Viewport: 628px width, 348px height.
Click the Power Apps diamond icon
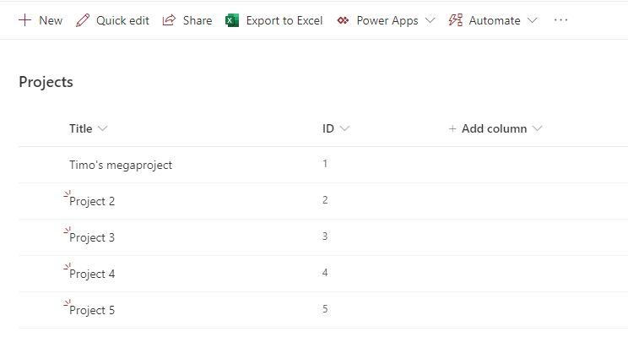(343, 20)
